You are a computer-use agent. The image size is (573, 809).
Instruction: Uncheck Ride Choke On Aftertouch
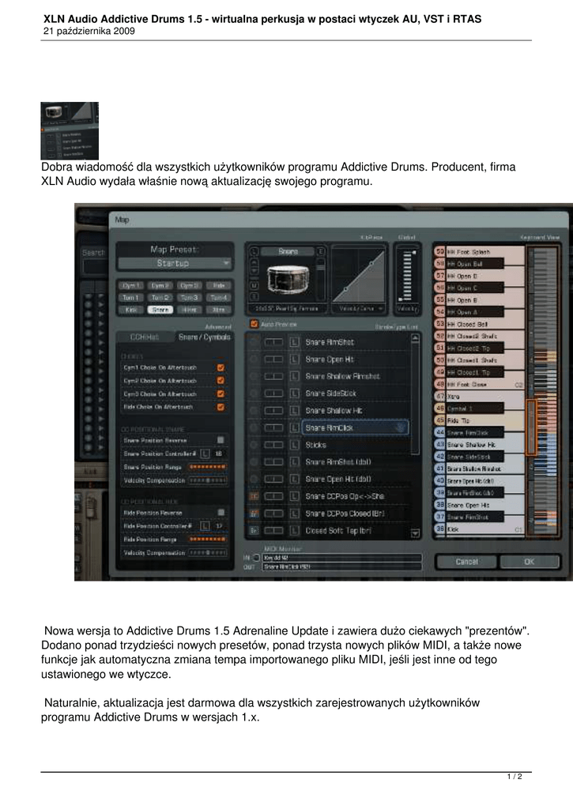221,408
